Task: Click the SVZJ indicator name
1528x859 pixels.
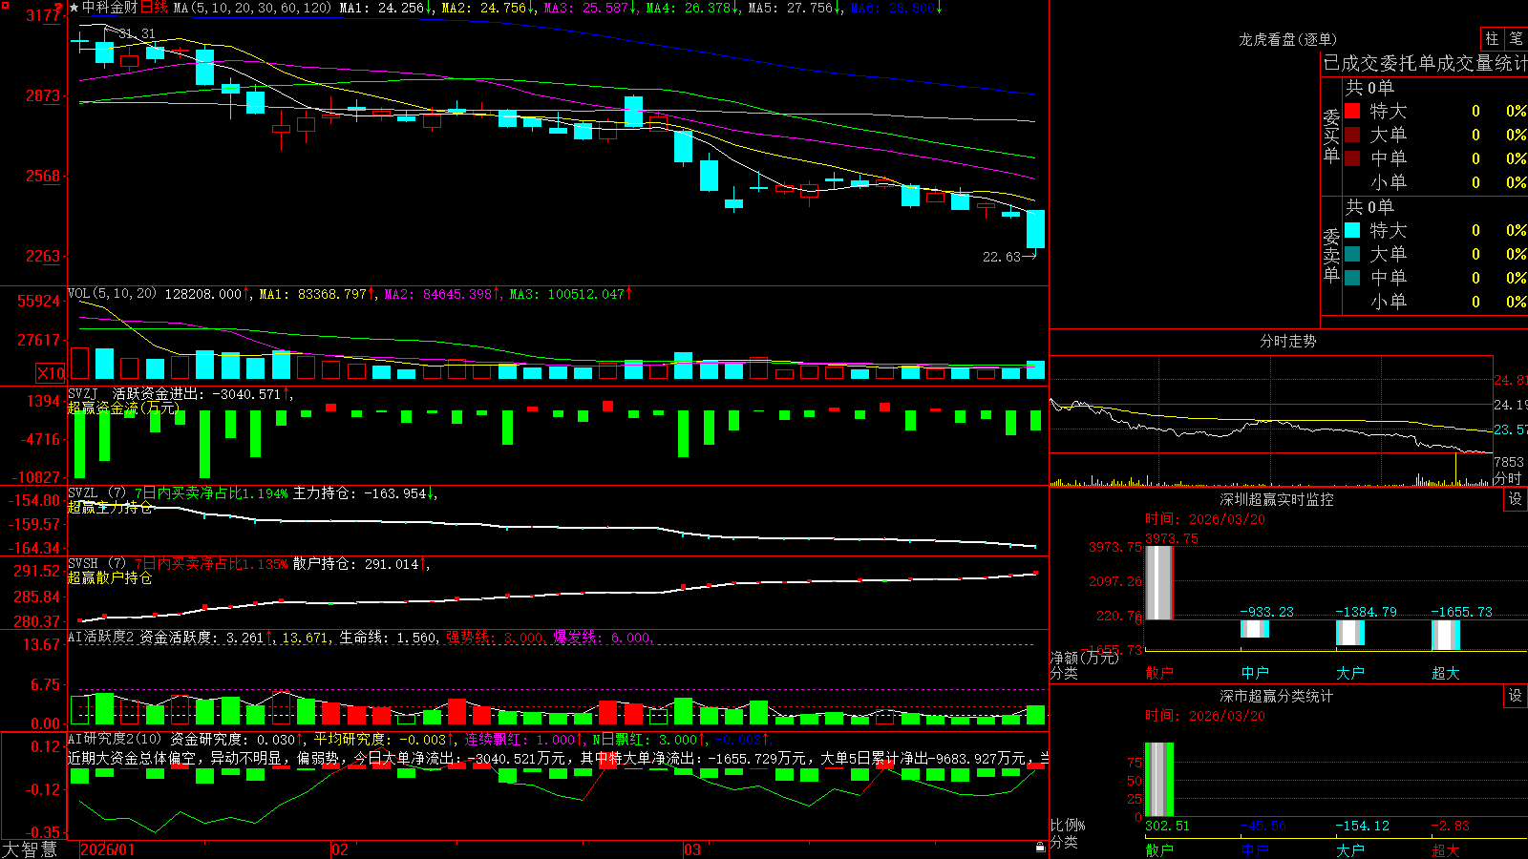Action: click(83, 393)
